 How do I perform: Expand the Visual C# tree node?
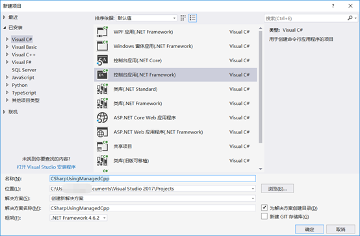[x=7, y=39]
